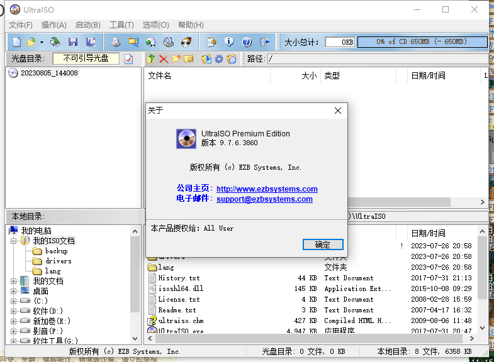Click the Exit door arrow icon
The image size is (494, 362).
pos(264,42)
